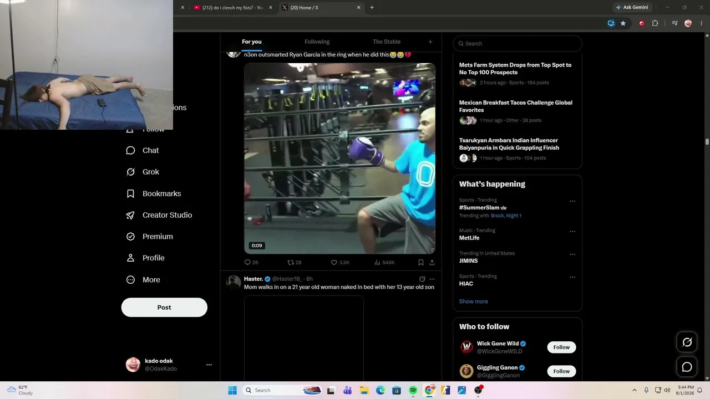Image resolution: width=710 pixels, height=399 pixels.
Task: Open More options for JIMINS trend
Action: tap(572, 254)
